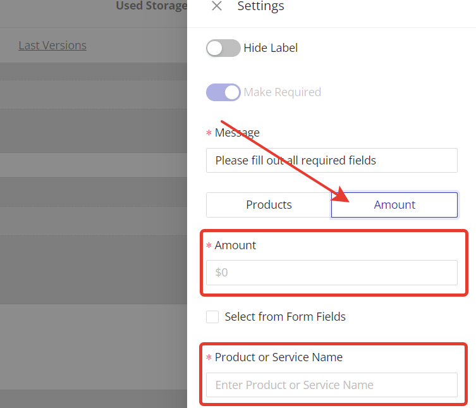Select the Amount tab button
The width and height of the screenshot is (476, 408).
pyautogui.click(x=394, y=205)
